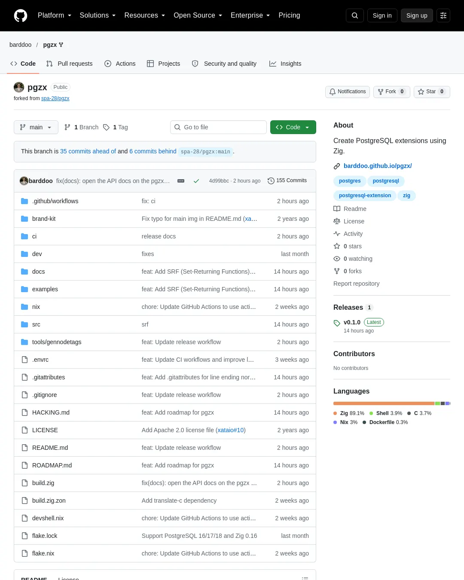Open the Security and quality tab
The image size is (464, 580).
click(x=224, y=64)
